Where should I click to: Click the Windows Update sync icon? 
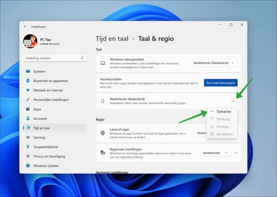coord(28,166)
